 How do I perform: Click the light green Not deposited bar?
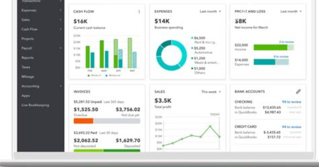pos(89,151)
